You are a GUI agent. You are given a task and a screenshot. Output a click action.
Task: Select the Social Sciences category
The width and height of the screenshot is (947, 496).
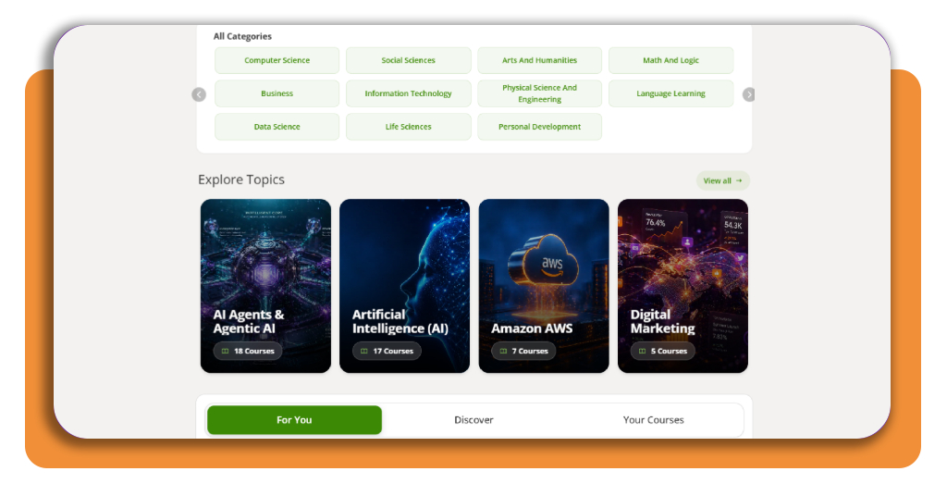[x=408, y=60]
